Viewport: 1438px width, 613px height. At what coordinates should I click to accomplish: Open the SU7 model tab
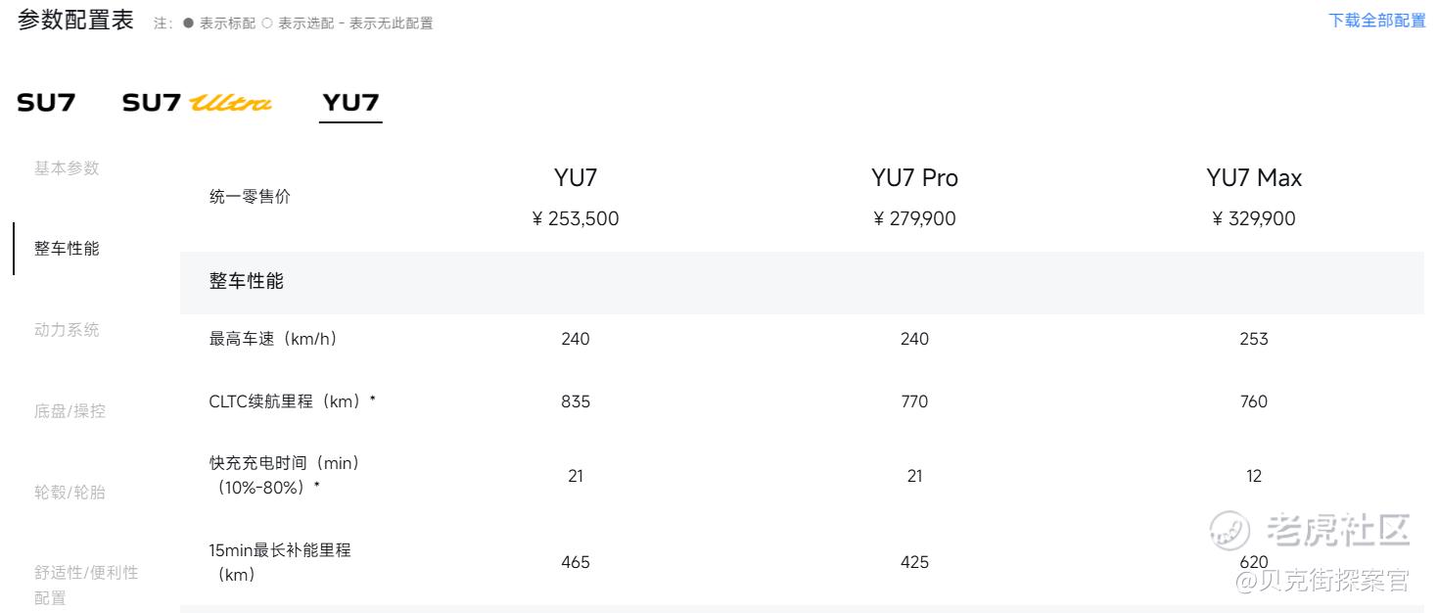(45, 102)
